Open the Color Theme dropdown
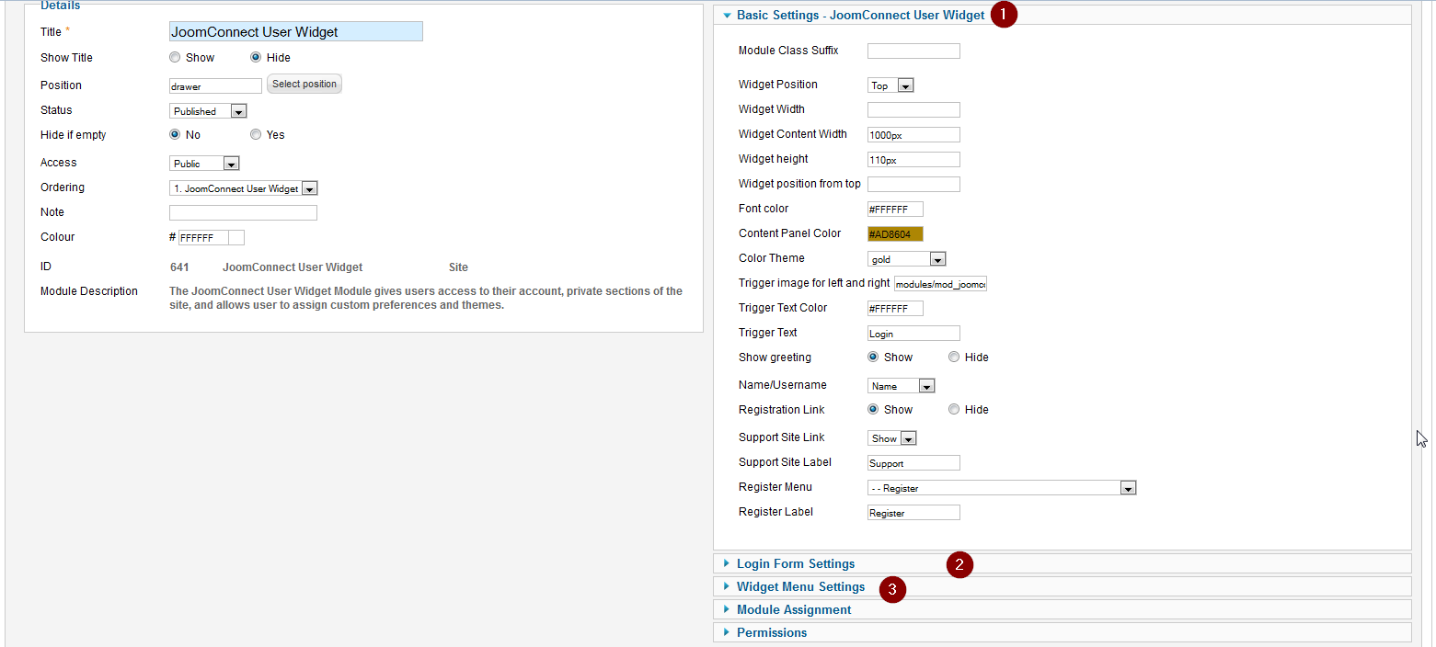 click(x=906, y=259)
